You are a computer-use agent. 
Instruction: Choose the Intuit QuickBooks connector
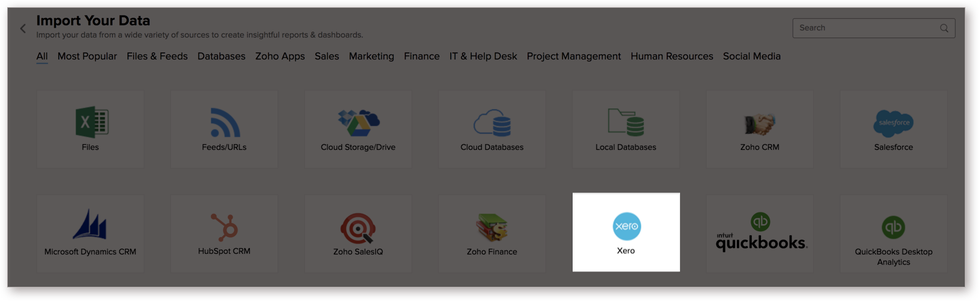(x=760, y=233)
